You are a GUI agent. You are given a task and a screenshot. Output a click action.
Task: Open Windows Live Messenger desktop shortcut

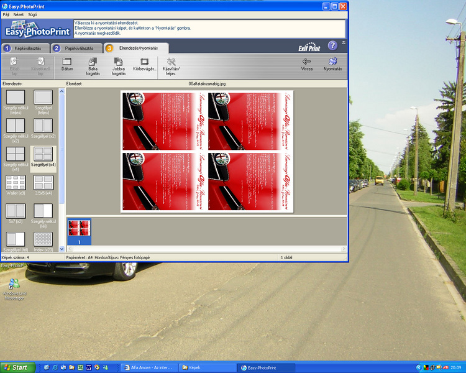(x=14, y=289)
